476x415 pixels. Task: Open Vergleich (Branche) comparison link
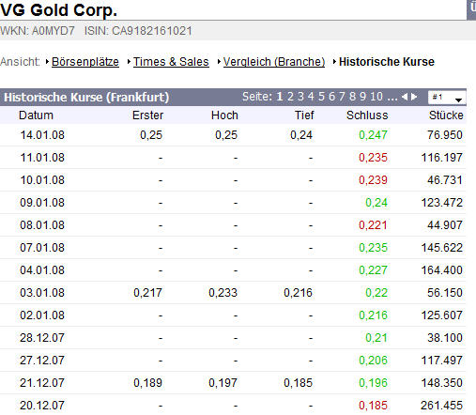(274, 62)
